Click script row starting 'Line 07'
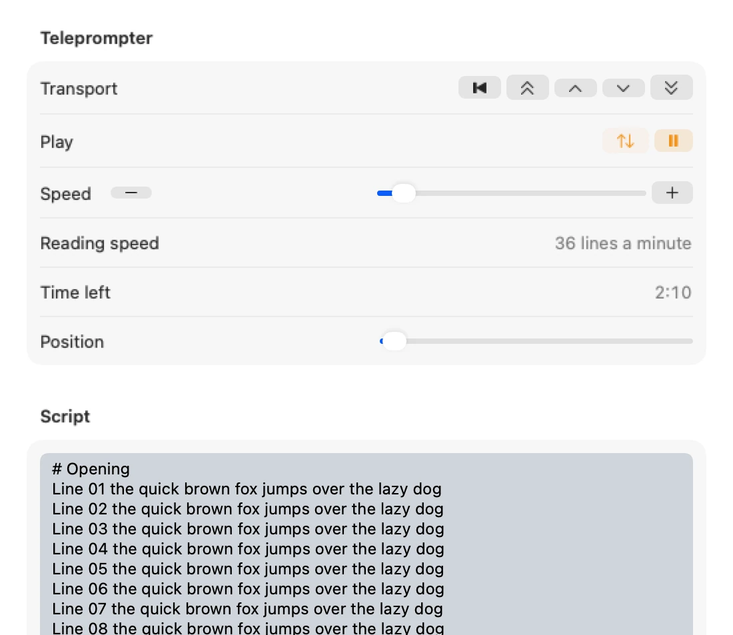Image resolution: width=733 pixels, height=635 pixels. [x=247, y=609]
